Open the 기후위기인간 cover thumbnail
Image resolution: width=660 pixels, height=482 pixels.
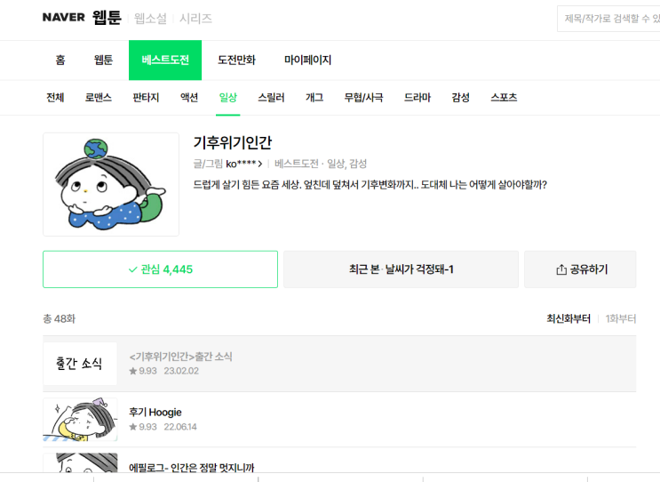[111, 185]
